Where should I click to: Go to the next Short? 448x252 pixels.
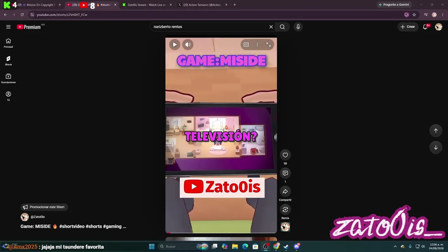click(x=436, y=147)
